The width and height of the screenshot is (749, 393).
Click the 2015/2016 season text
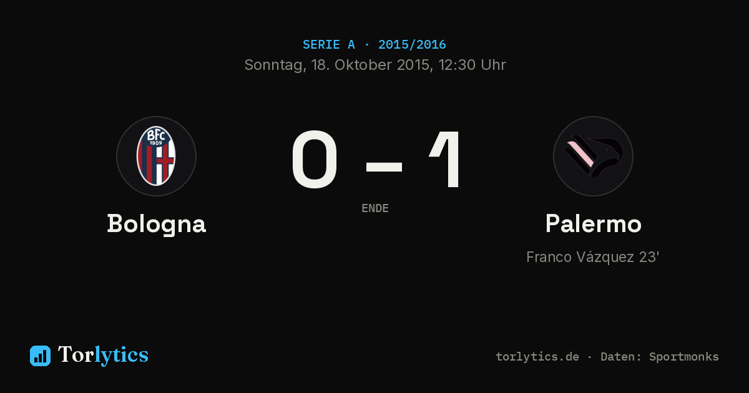click(412, 45)
